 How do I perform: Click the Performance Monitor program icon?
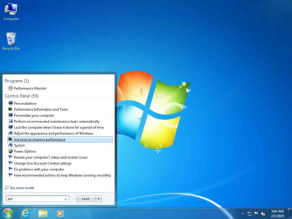coord(11,88)
